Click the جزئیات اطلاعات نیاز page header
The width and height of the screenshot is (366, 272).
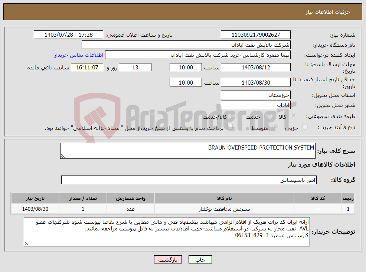click(328, 12)
